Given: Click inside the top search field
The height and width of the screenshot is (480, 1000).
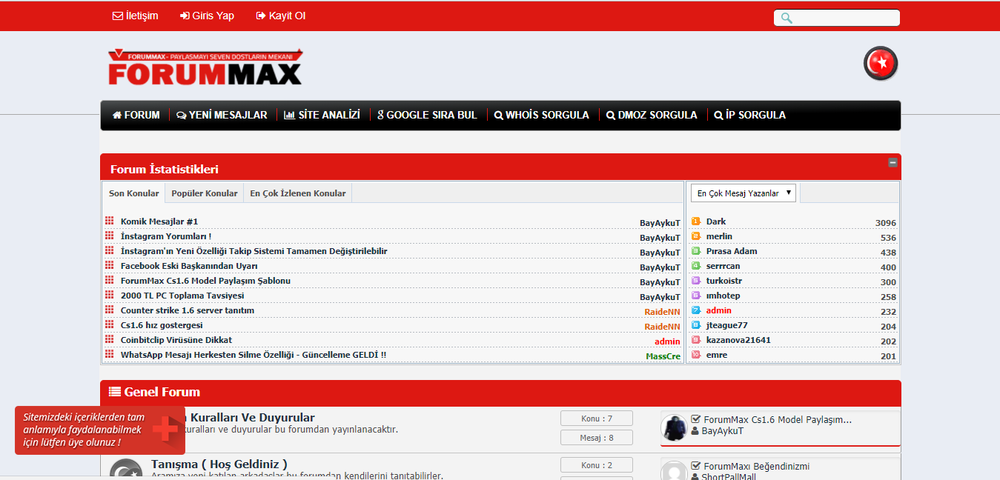Looking at the screenshot, I should (837, 18).
